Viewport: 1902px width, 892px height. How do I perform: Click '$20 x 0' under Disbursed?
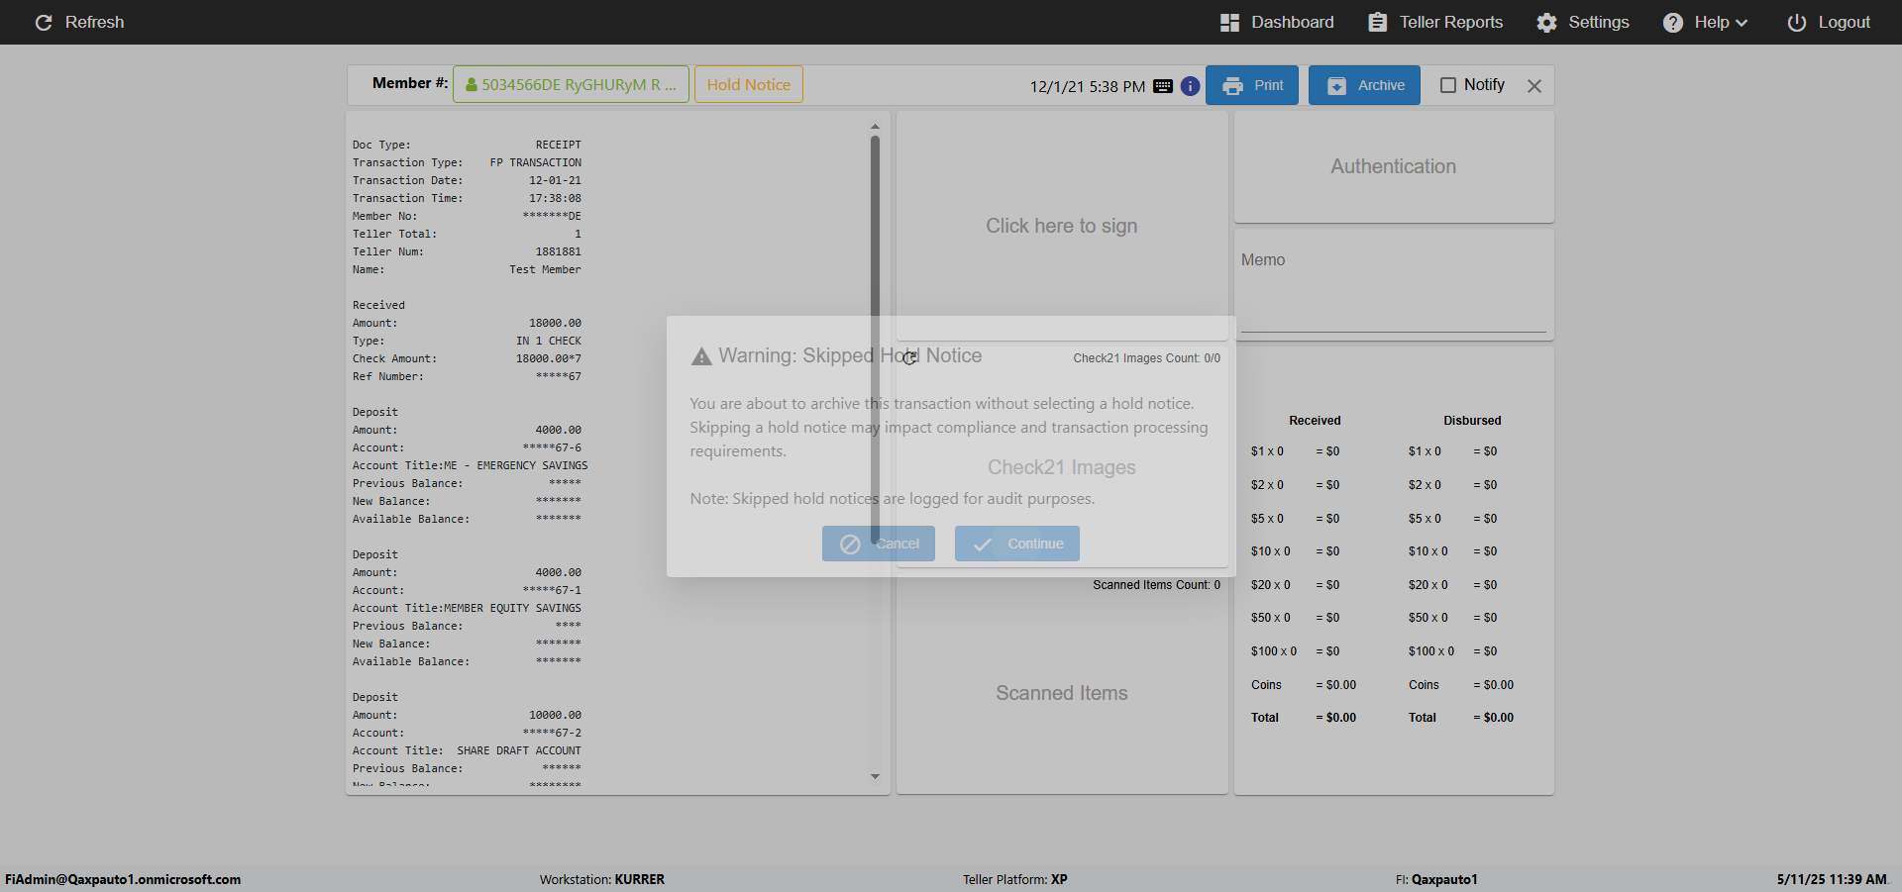click(1428, 585)
